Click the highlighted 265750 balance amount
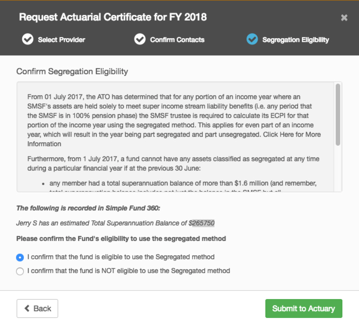Screen dimensions: 359x329 click(203, 223)
